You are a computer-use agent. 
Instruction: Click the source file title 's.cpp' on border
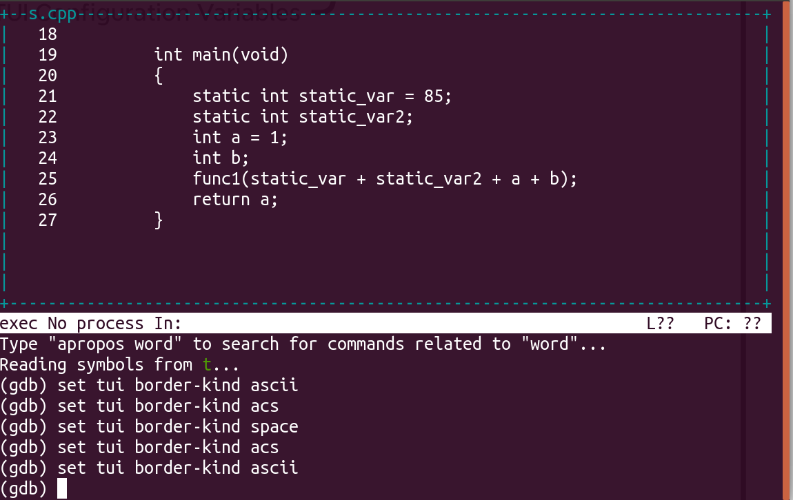point(52,14)
